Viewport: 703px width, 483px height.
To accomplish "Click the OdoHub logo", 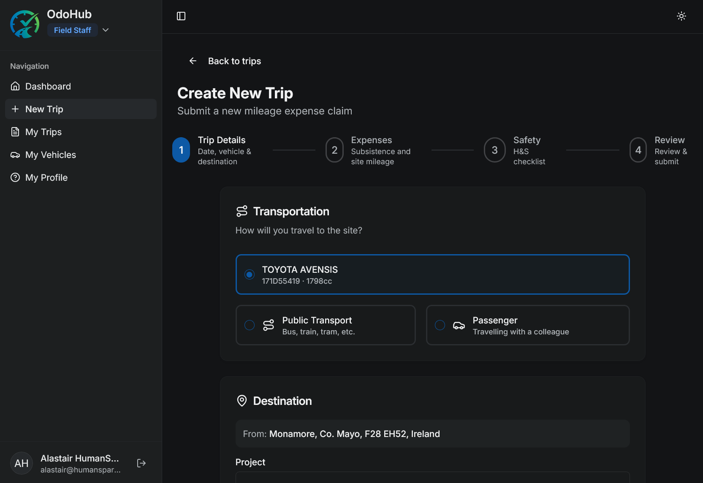I will [x=25, y=24].
